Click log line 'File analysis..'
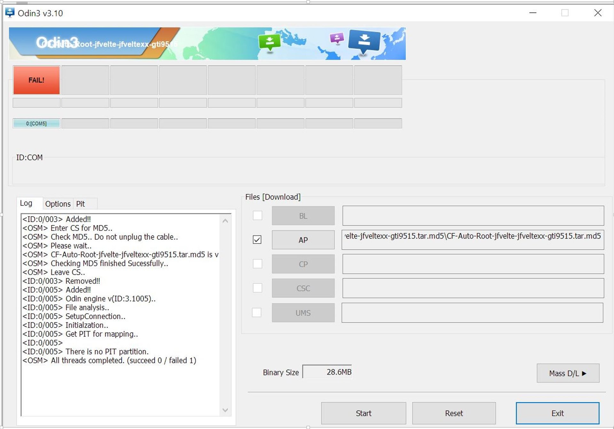The image size is (614, 429). coord(66,307)
